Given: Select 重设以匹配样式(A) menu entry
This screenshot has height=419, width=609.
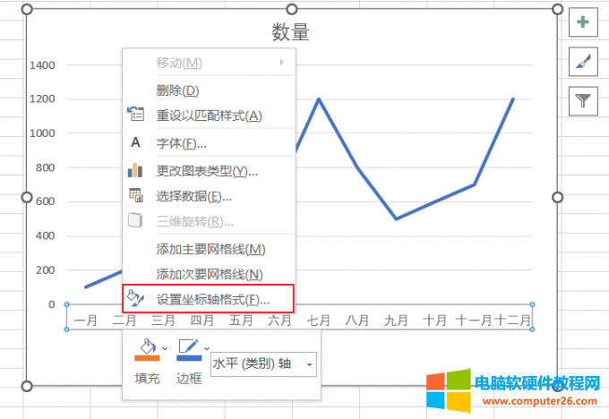Looking at the screenshot, I should coord(209,115).
